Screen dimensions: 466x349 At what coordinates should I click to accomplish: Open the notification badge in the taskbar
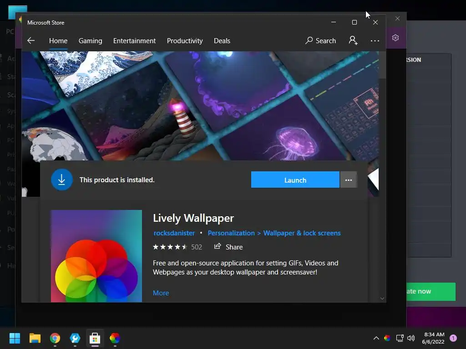pos(453,338)
